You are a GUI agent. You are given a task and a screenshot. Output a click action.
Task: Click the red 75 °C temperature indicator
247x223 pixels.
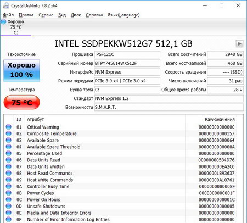click(21, 102)
